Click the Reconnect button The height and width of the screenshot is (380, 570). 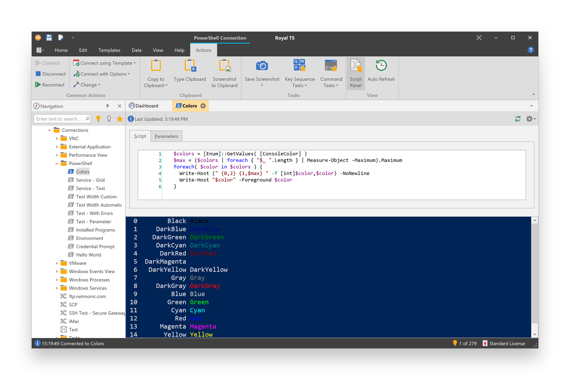click(x=50, y=84)
